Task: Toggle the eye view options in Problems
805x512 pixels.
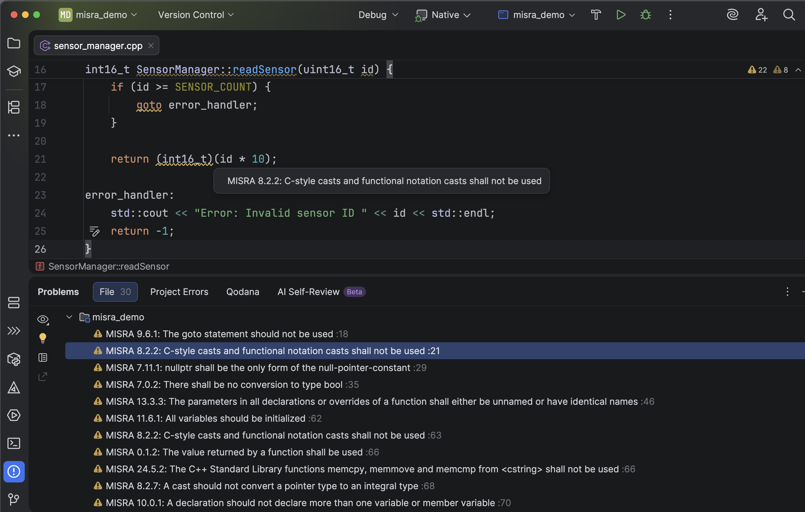Action: (43, 319)
